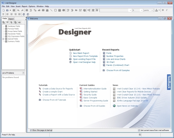Open the dropdown arrow beside Open icon

10,10
